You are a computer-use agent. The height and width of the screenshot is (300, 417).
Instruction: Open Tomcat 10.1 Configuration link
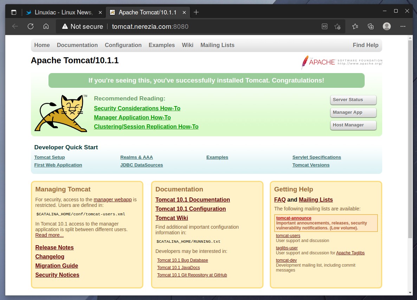pos(191,209)
